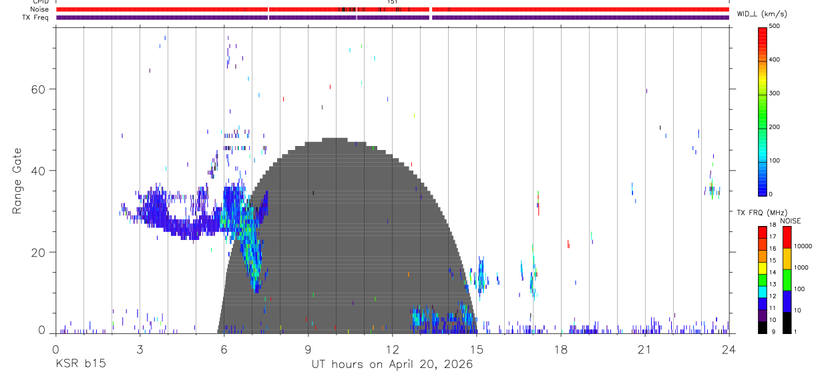Click the cyan segment of TX FRQ legend

click(762, 292)
